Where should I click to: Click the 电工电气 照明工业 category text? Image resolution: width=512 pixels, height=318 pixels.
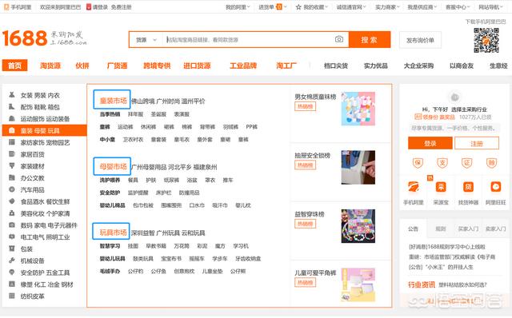click(x=45, y=237)
